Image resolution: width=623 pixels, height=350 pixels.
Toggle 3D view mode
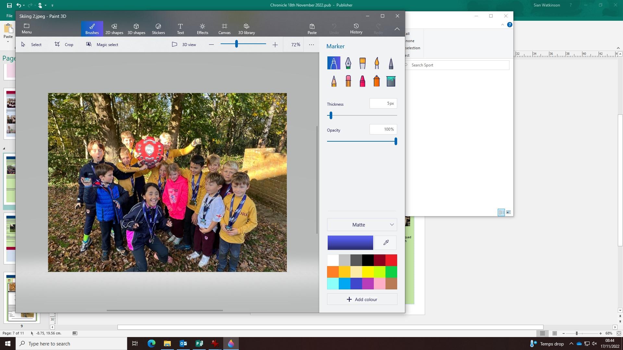pos(184,45)
